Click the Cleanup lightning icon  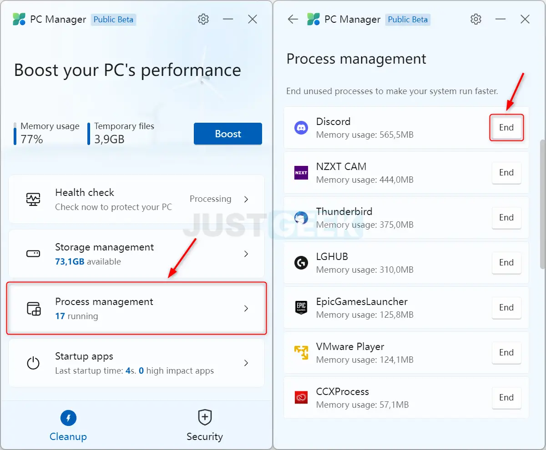pos(68,418)
